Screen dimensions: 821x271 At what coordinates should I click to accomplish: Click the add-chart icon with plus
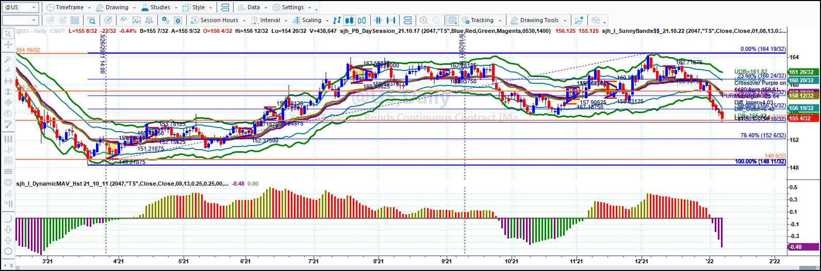tap(579, 20)
